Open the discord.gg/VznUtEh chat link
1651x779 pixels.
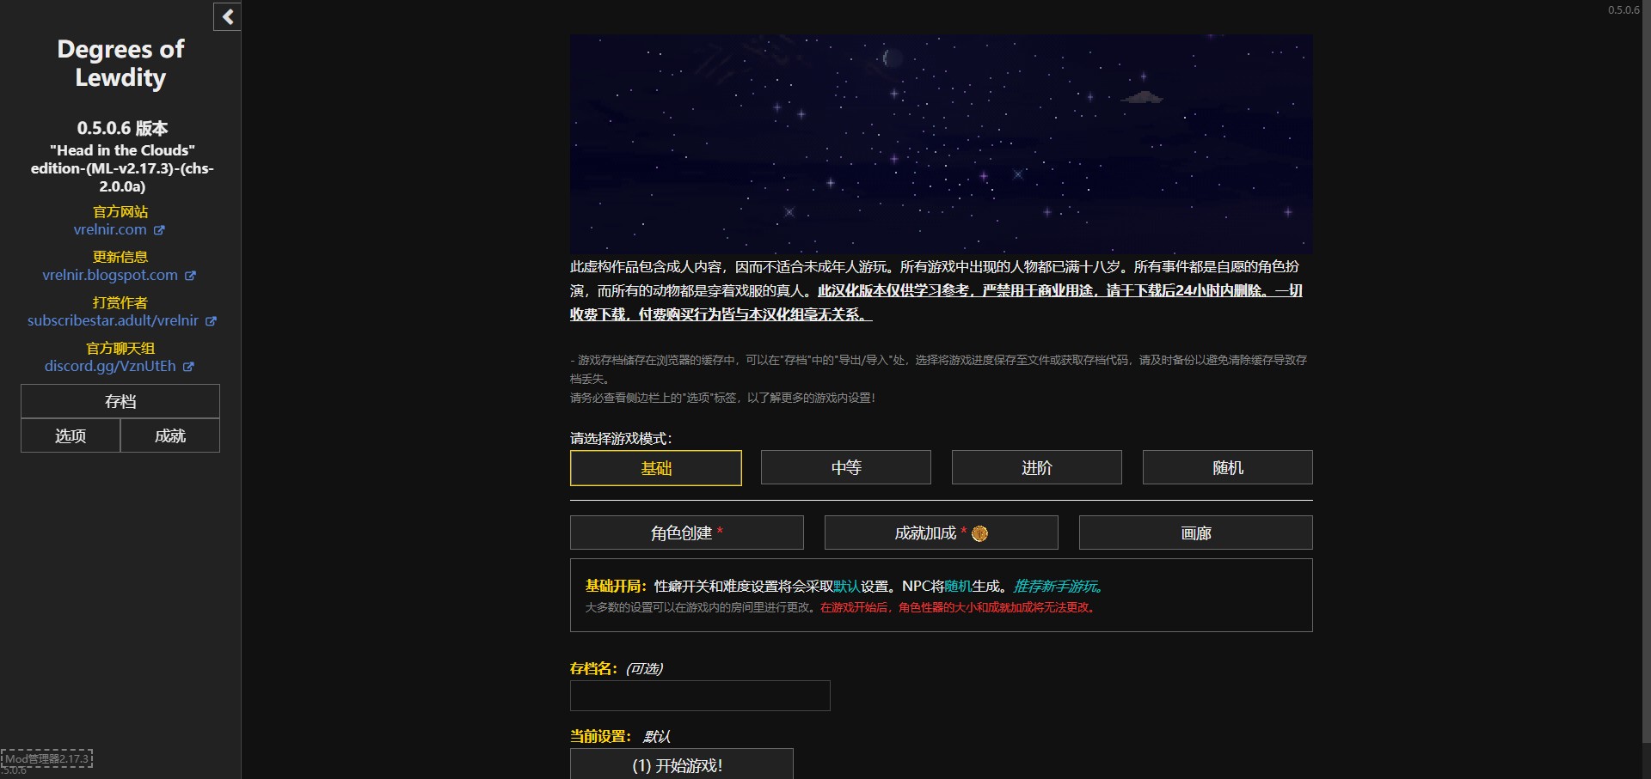point(110,366)
